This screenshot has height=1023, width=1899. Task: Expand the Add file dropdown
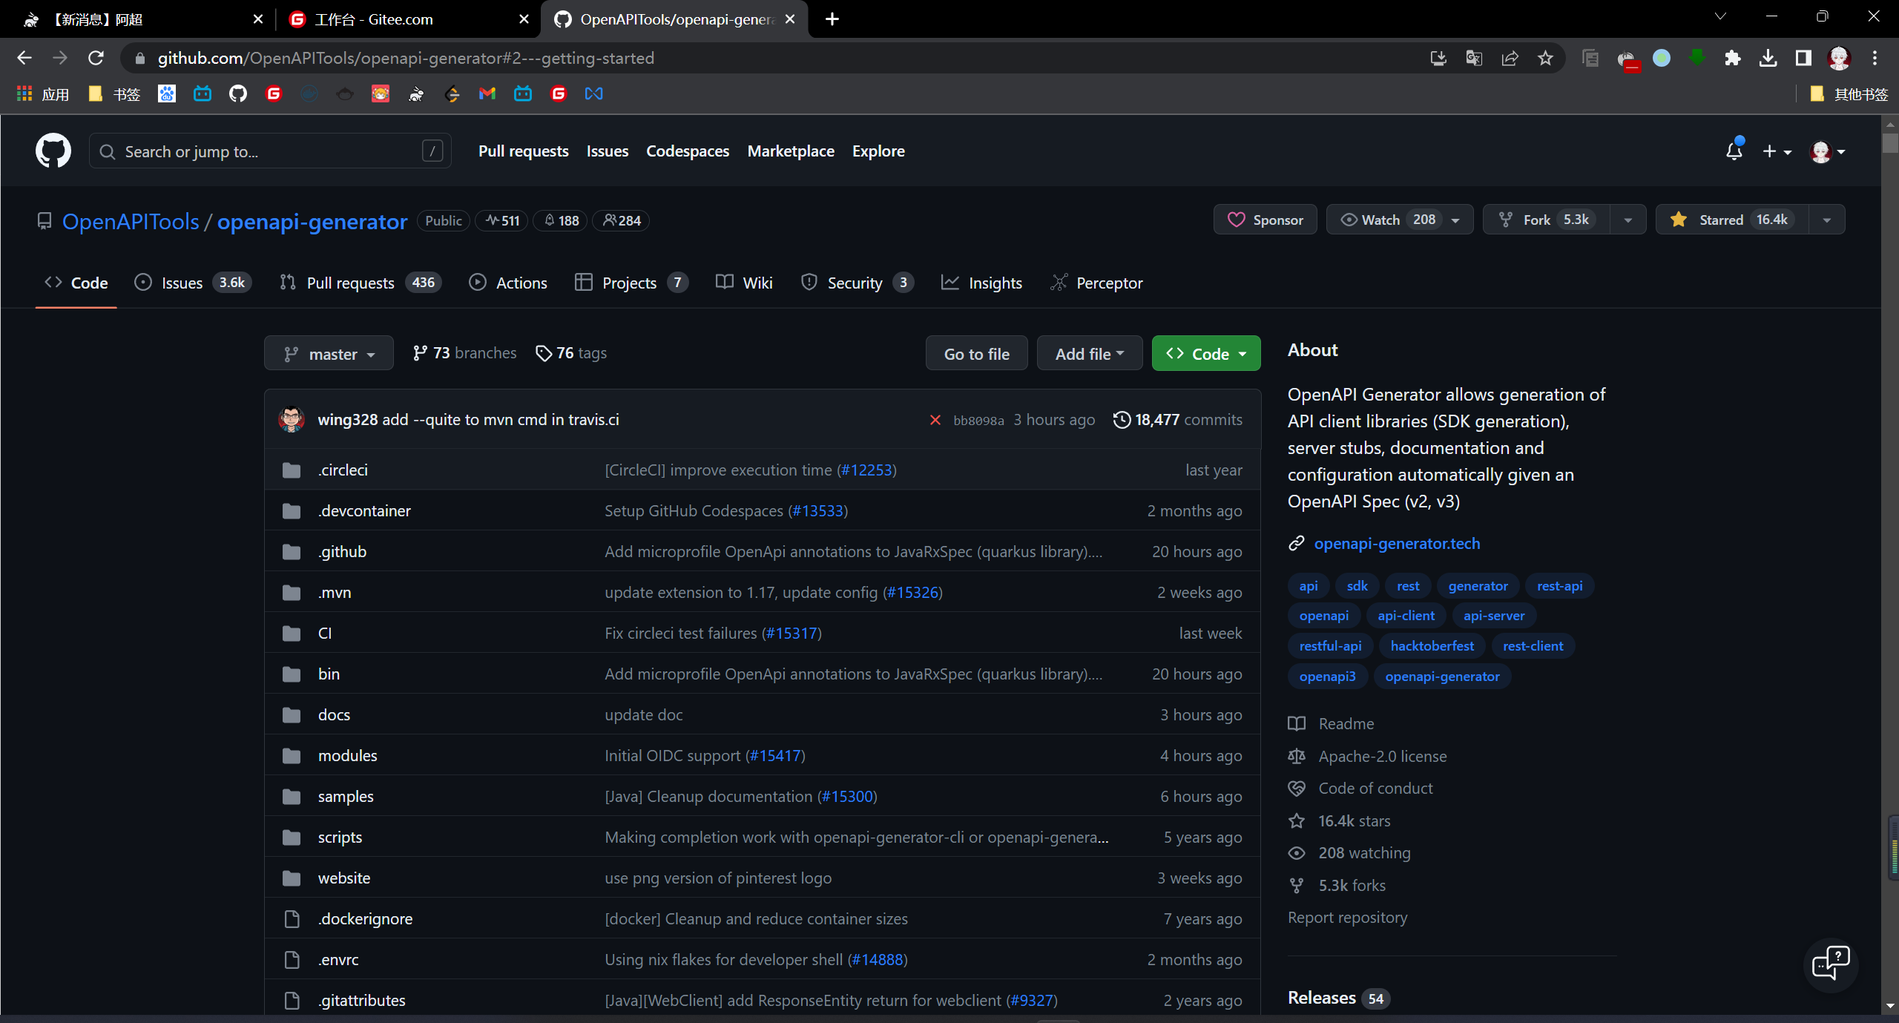pyautogui.click(x=1090, y=354)
